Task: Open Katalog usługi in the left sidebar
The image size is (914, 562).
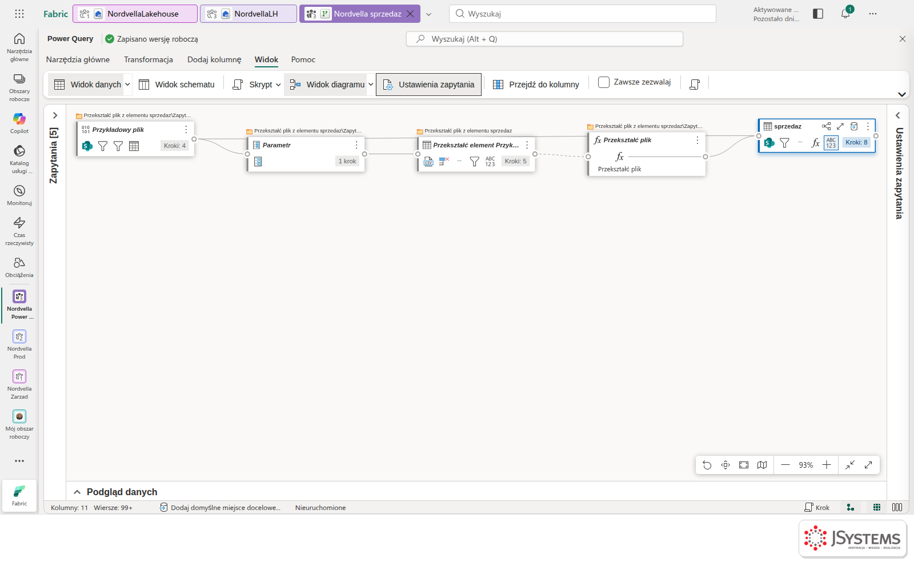Action: click(19, 159)
